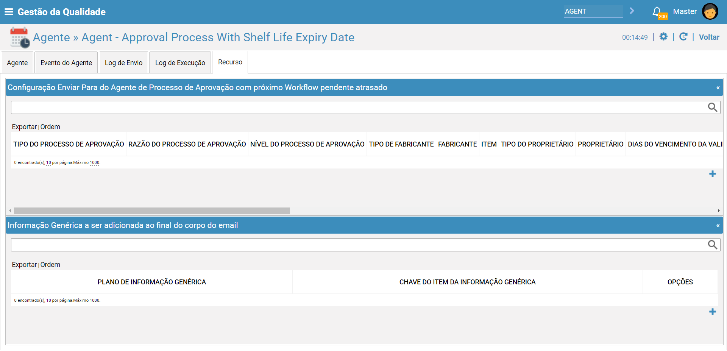Screen dimensions: 727x351
Task: Sort by Tipo do Proprietário column
Action: coord(537,144)
